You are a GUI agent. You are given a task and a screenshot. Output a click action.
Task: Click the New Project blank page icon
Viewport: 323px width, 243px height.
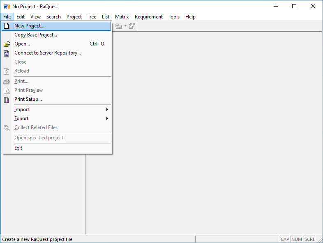[7, 26]
